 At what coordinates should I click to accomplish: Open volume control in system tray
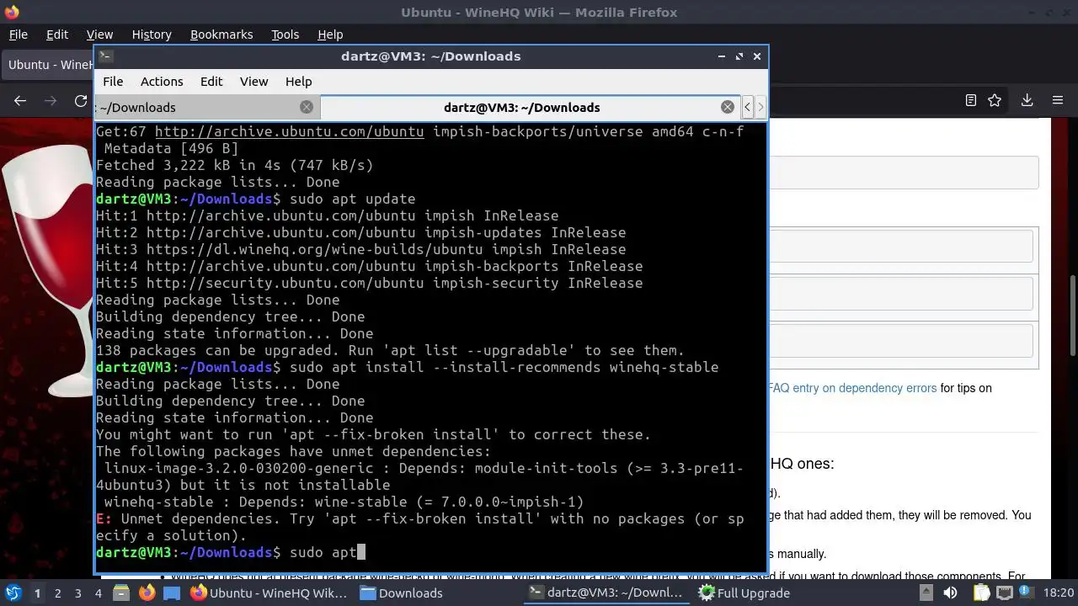[951, 593]
